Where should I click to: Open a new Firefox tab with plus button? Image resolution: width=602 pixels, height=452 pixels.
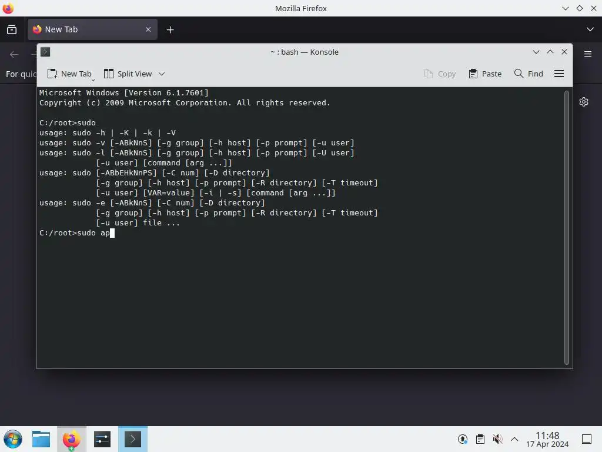click(x=170, y=29)
